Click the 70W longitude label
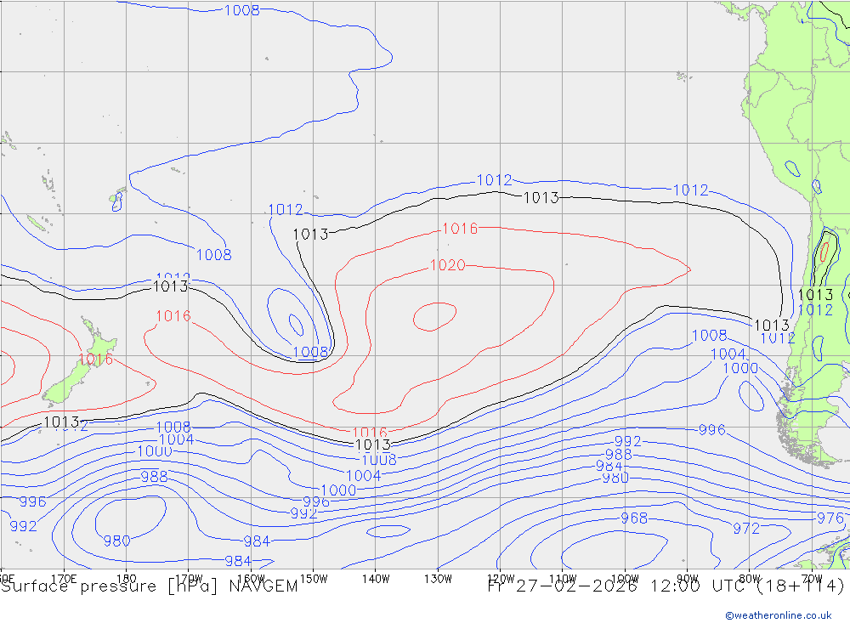 point(812,579)
